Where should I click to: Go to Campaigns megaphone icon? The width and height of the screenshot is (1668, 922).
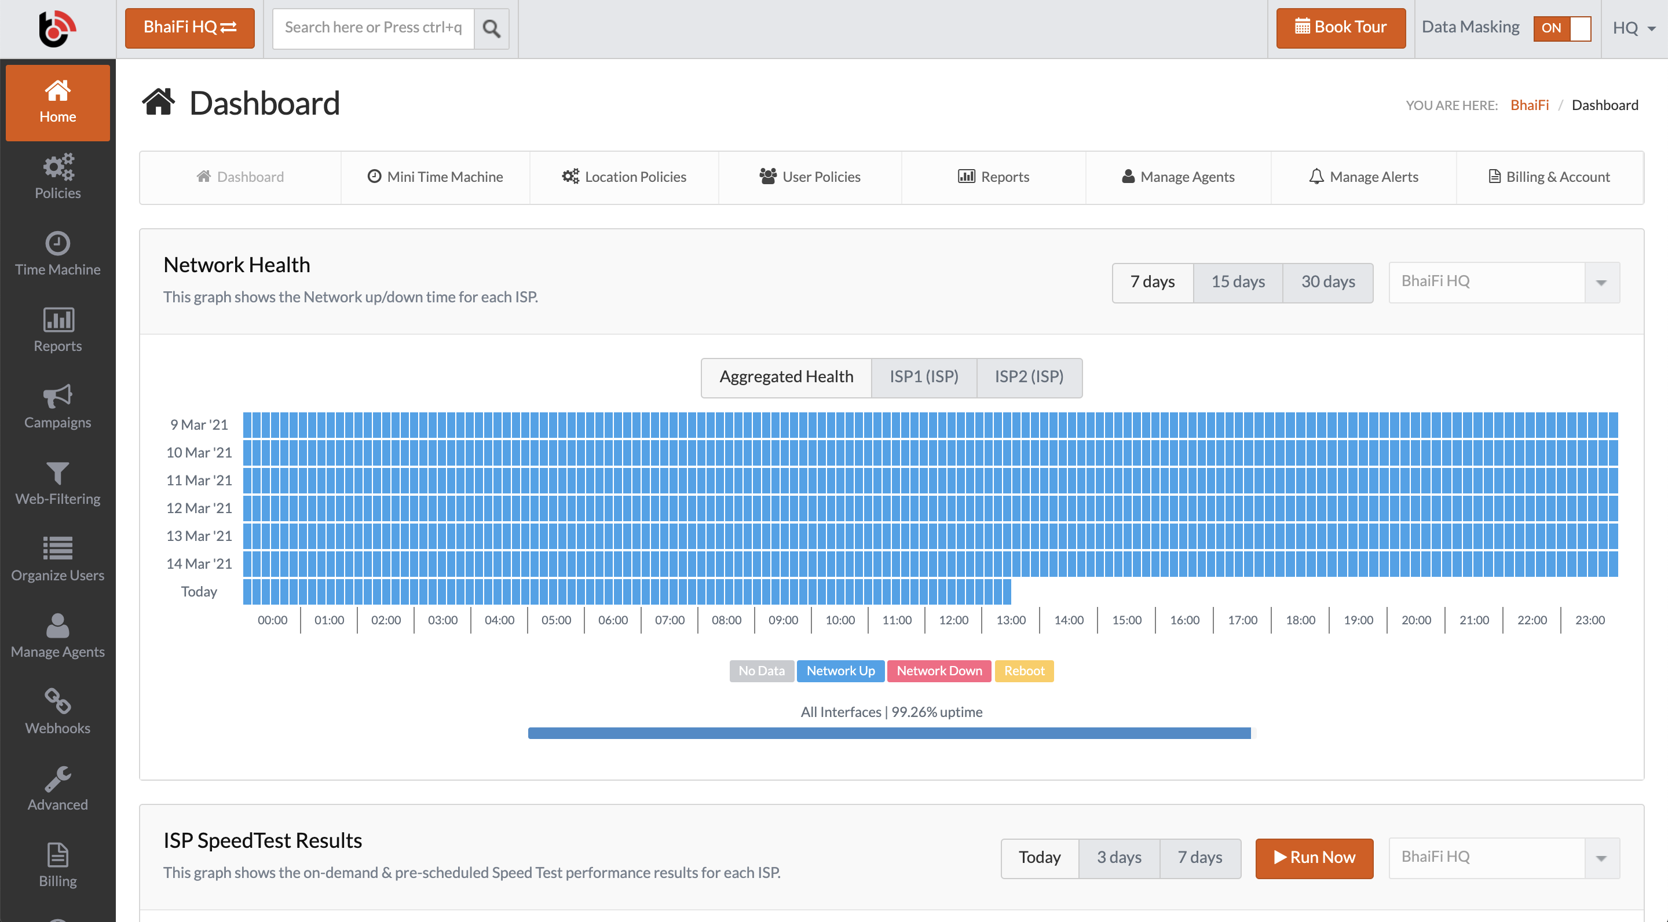(x=58, y=396)
